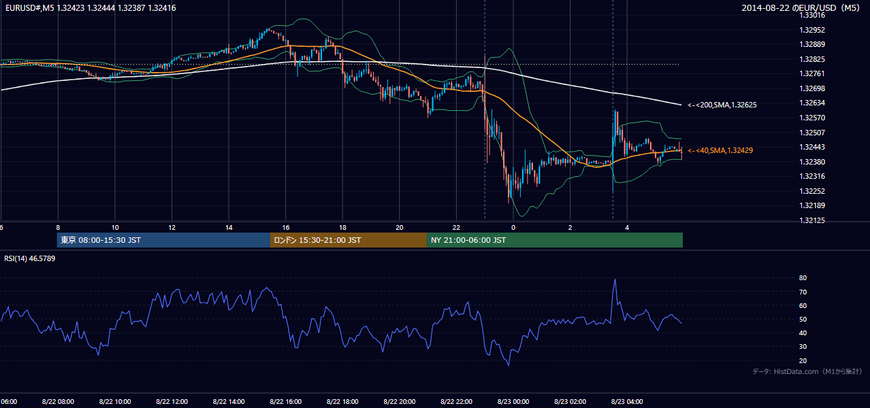Click the 200 SMA label showing 1.32625

(x=722, y=105)
